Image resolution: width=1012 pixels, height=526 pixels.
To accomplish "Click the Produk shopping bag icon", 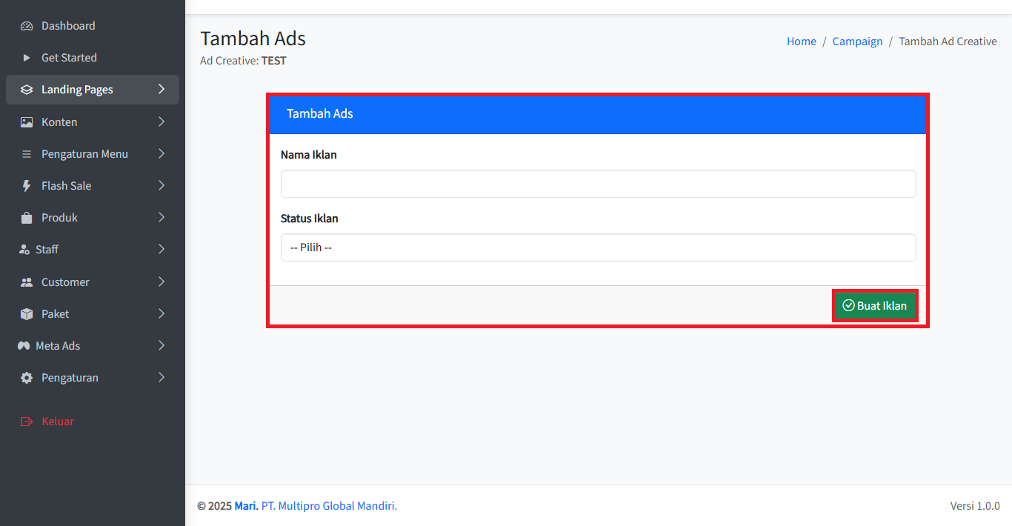I will (27, 218).
